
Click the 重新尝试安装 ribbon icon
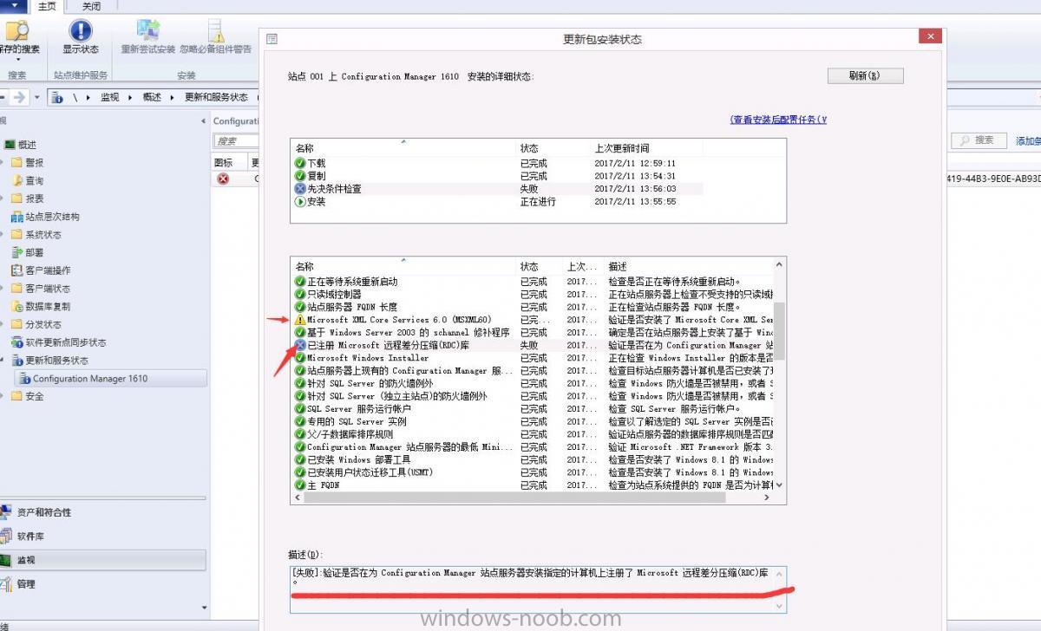148,31
